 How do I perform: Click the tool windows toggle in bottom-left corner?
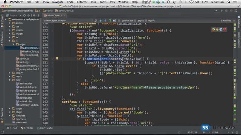pos(2,132)
